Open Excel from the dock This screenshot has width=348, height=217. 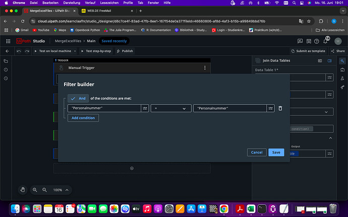[x=251, y=209]
